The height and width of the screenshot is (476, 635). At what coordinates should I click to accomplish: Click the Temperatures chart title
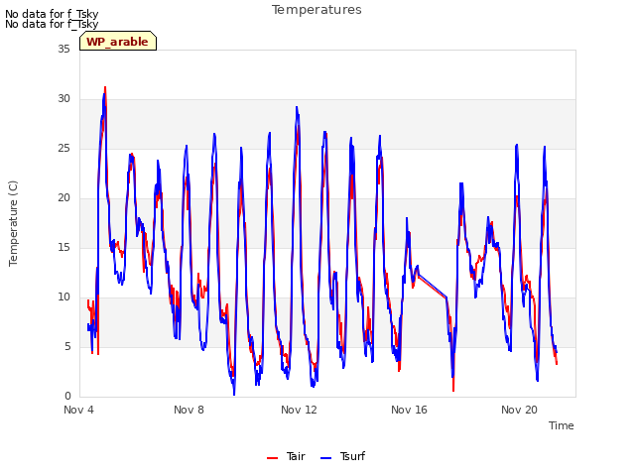coord(317,10)
